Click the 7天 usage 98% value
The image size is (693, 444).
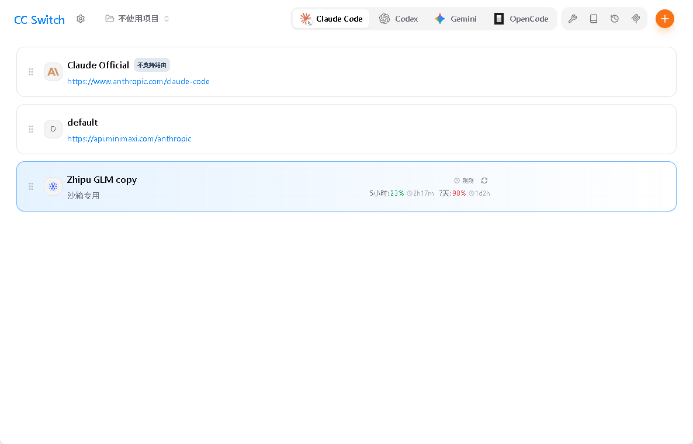click(459, 193)
